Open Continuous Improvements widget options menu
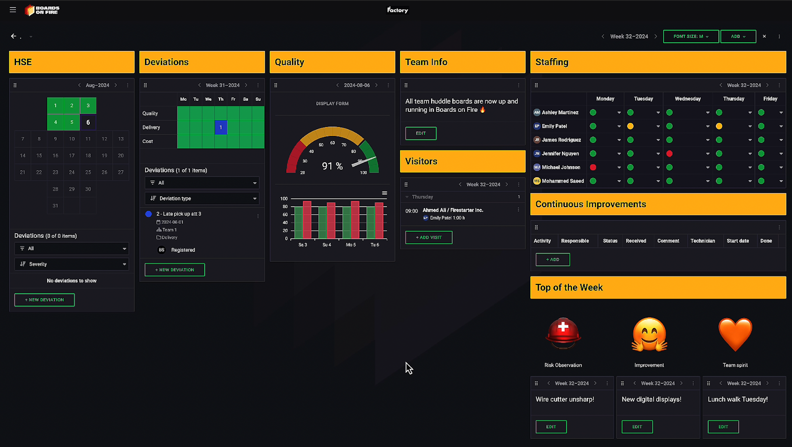792x447 pixels. [779, 227]
